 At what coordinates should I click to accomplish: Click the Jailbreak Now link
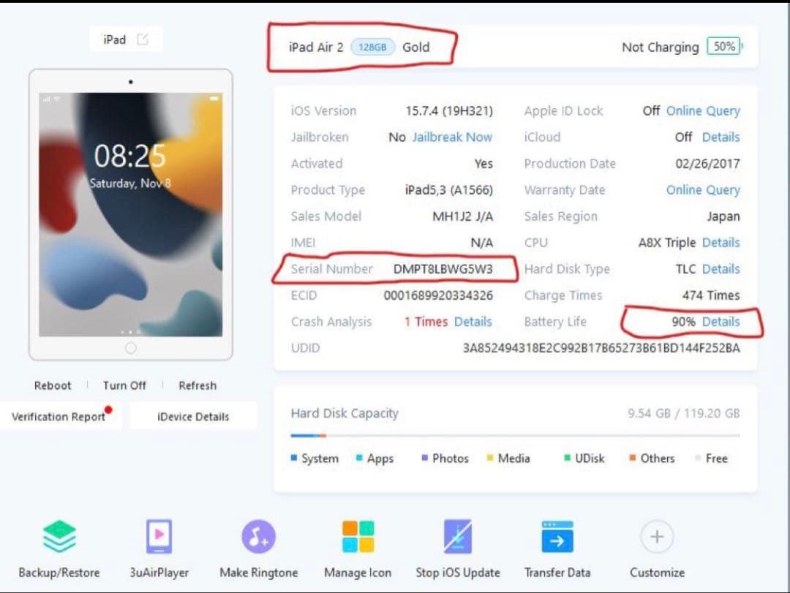(x=452, y=137)
